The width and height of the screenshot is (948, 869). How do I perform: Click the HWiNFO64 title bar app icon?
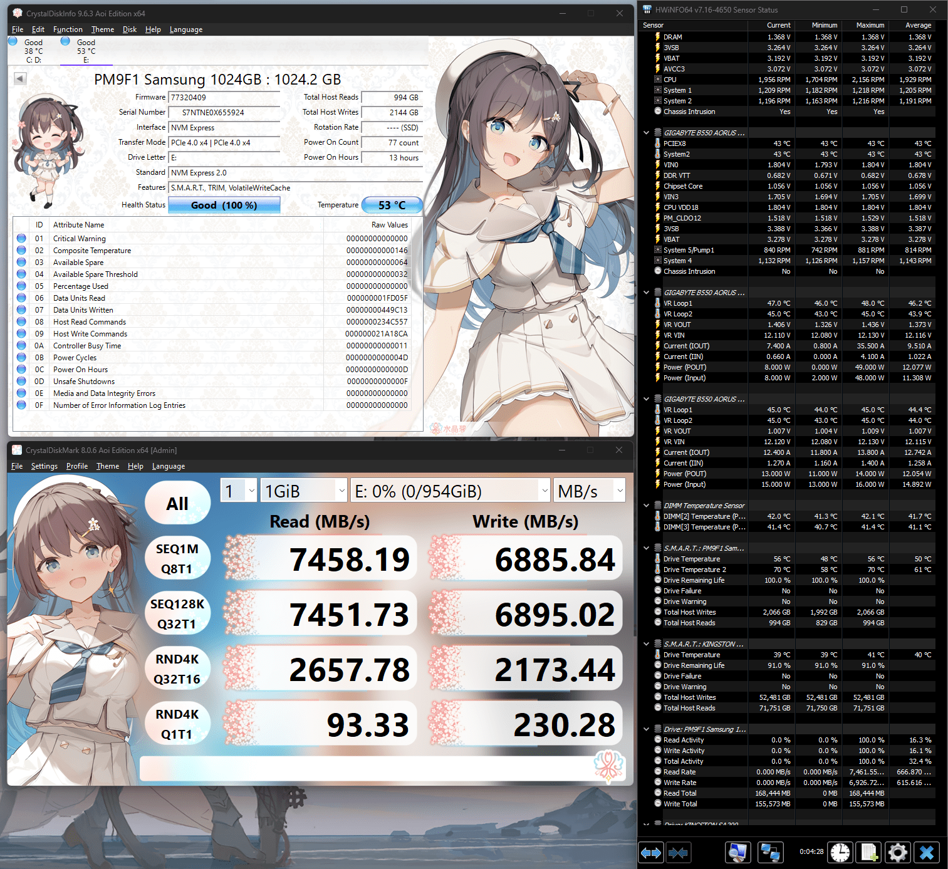tap(647, 9)
